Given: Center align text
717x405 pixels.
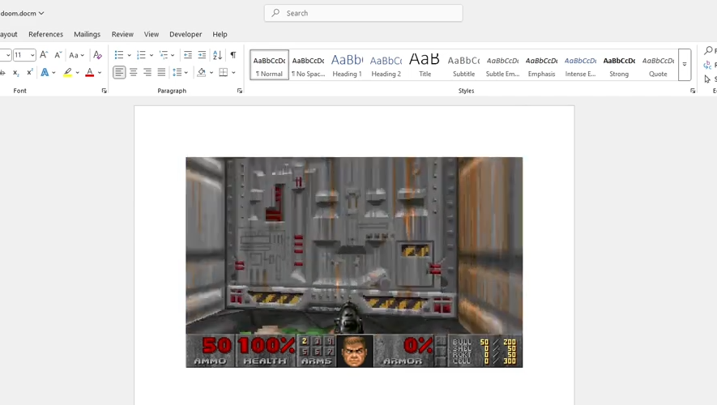Looking at the screenshot, I should (134, 72).
